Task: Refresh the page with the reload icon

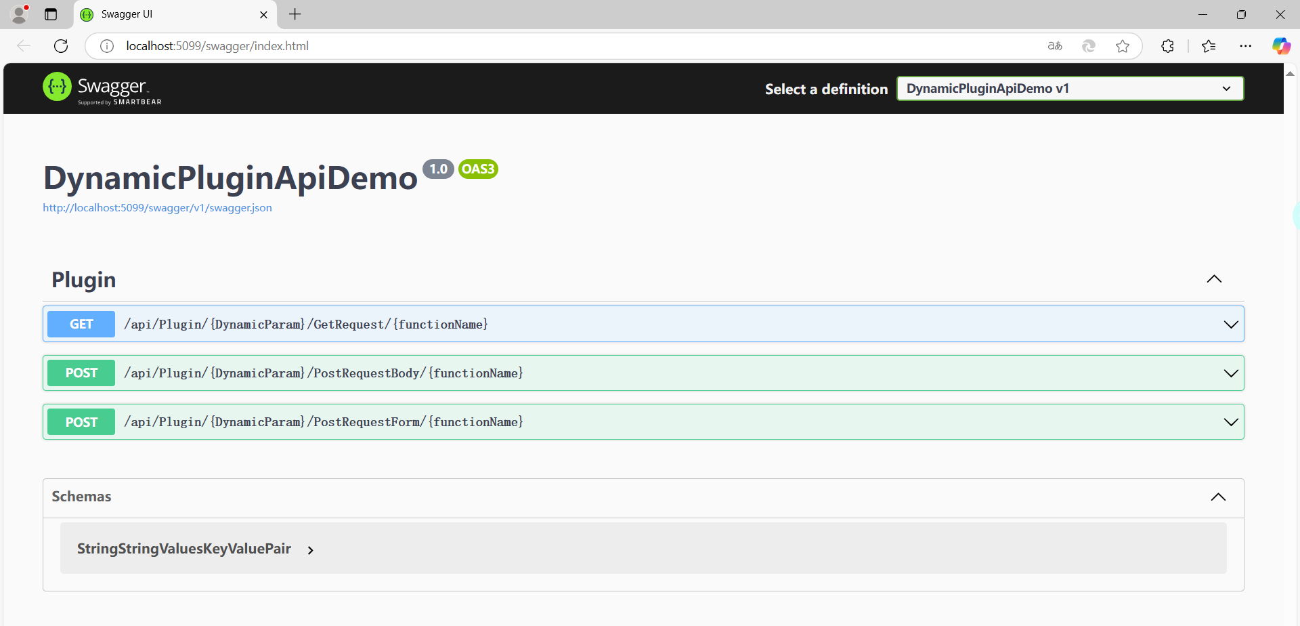Action: (61, 46)
